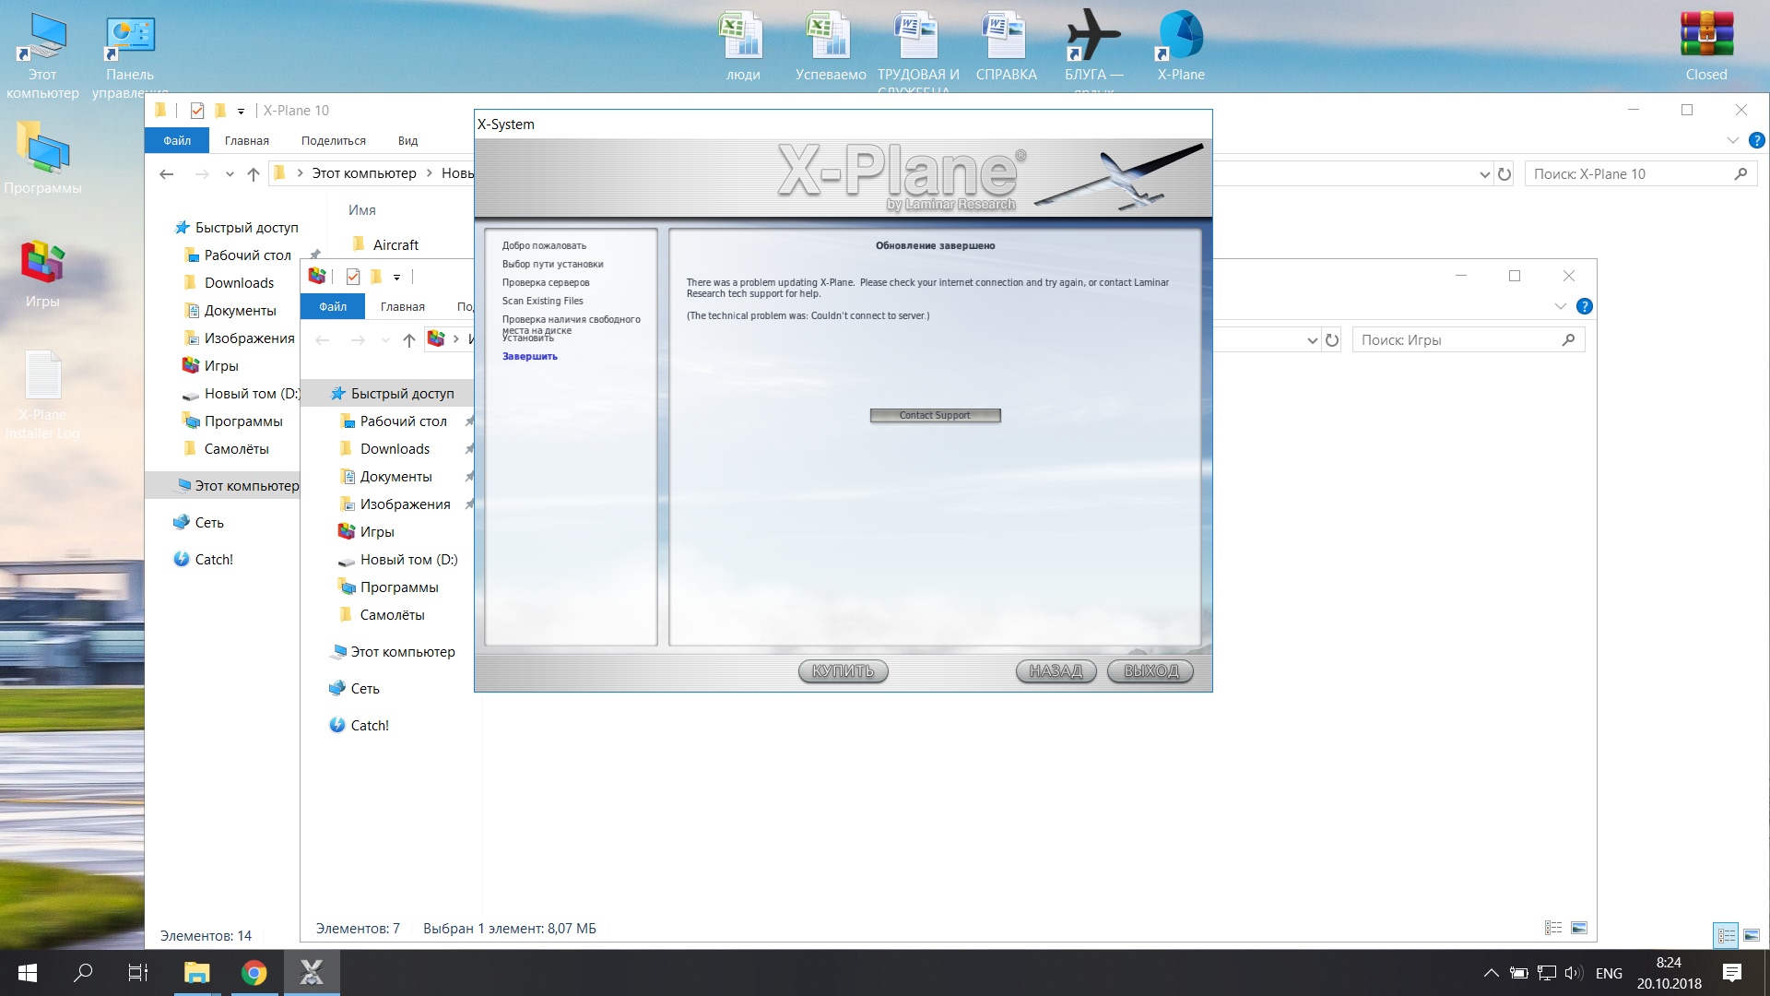Screen dimensions: 1770x996
Task: Click search field Поиск: Игры
Action: tap(1468, 340)
